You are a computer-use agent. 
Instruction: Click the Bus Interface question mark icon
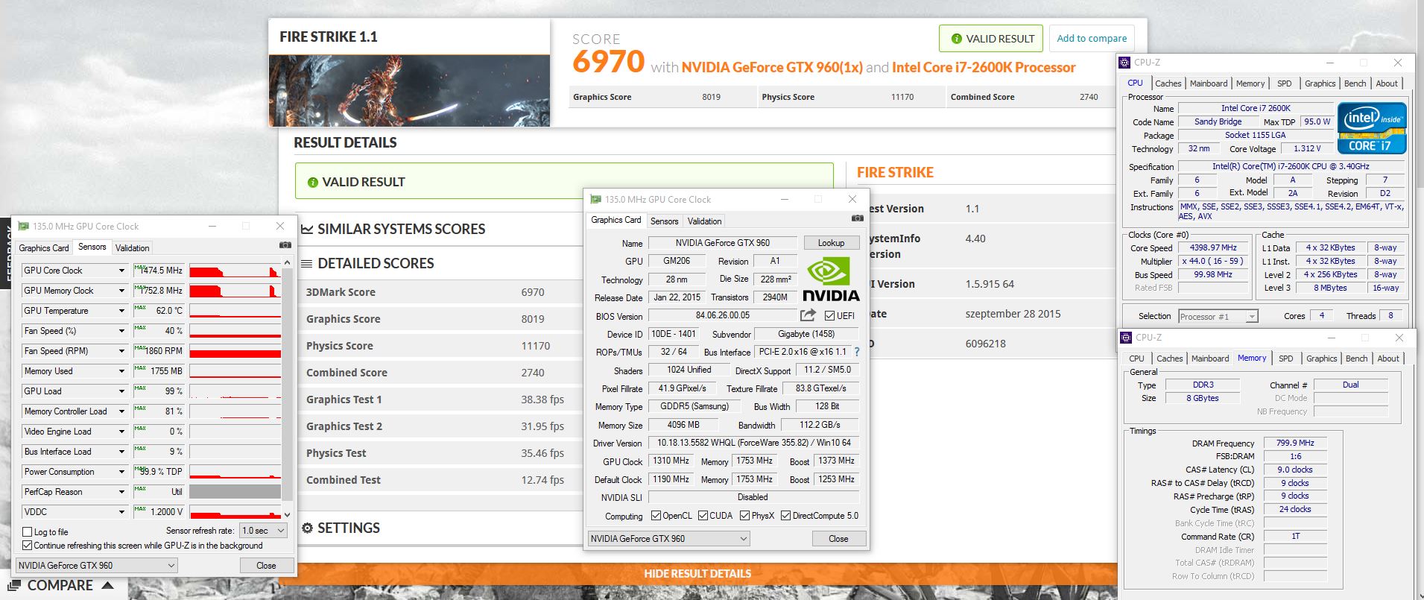pyautogui.click(x=857, y=352)
